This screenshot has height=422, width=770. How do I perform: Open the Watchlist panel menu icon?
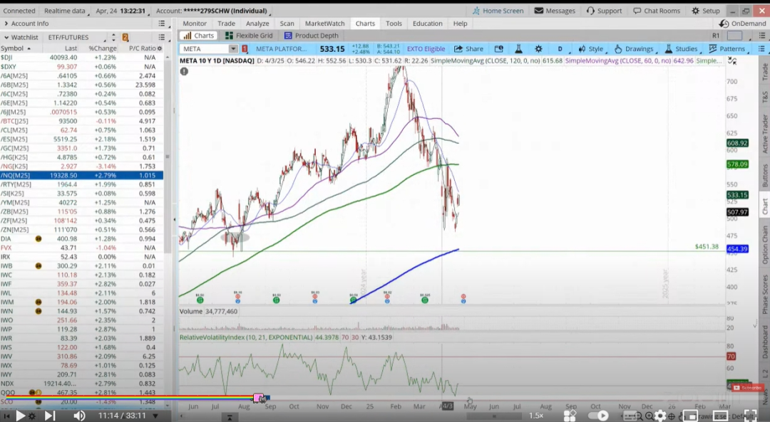(x=162, y=37)
